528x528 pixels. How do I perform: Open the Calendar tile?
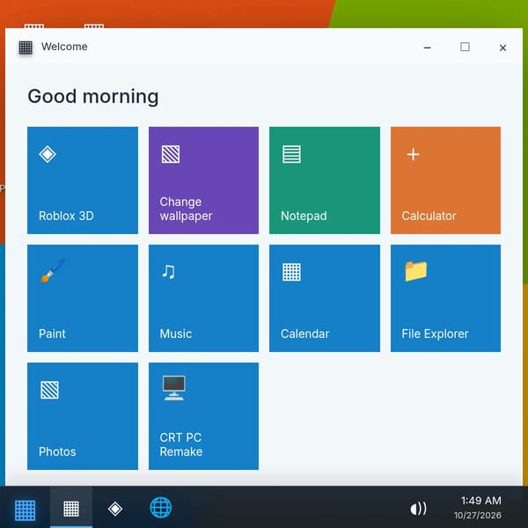(x=325, y=298)
